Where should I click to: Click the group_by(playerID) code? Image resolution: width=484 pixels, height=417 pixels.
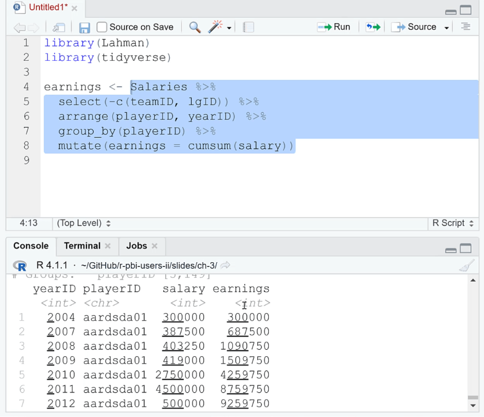click(x=122, y=131)
